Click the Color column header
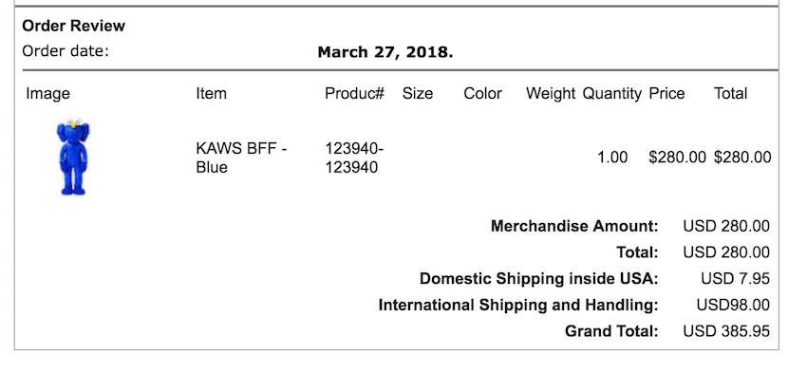The image size is (807, 373). pos(482,94)
